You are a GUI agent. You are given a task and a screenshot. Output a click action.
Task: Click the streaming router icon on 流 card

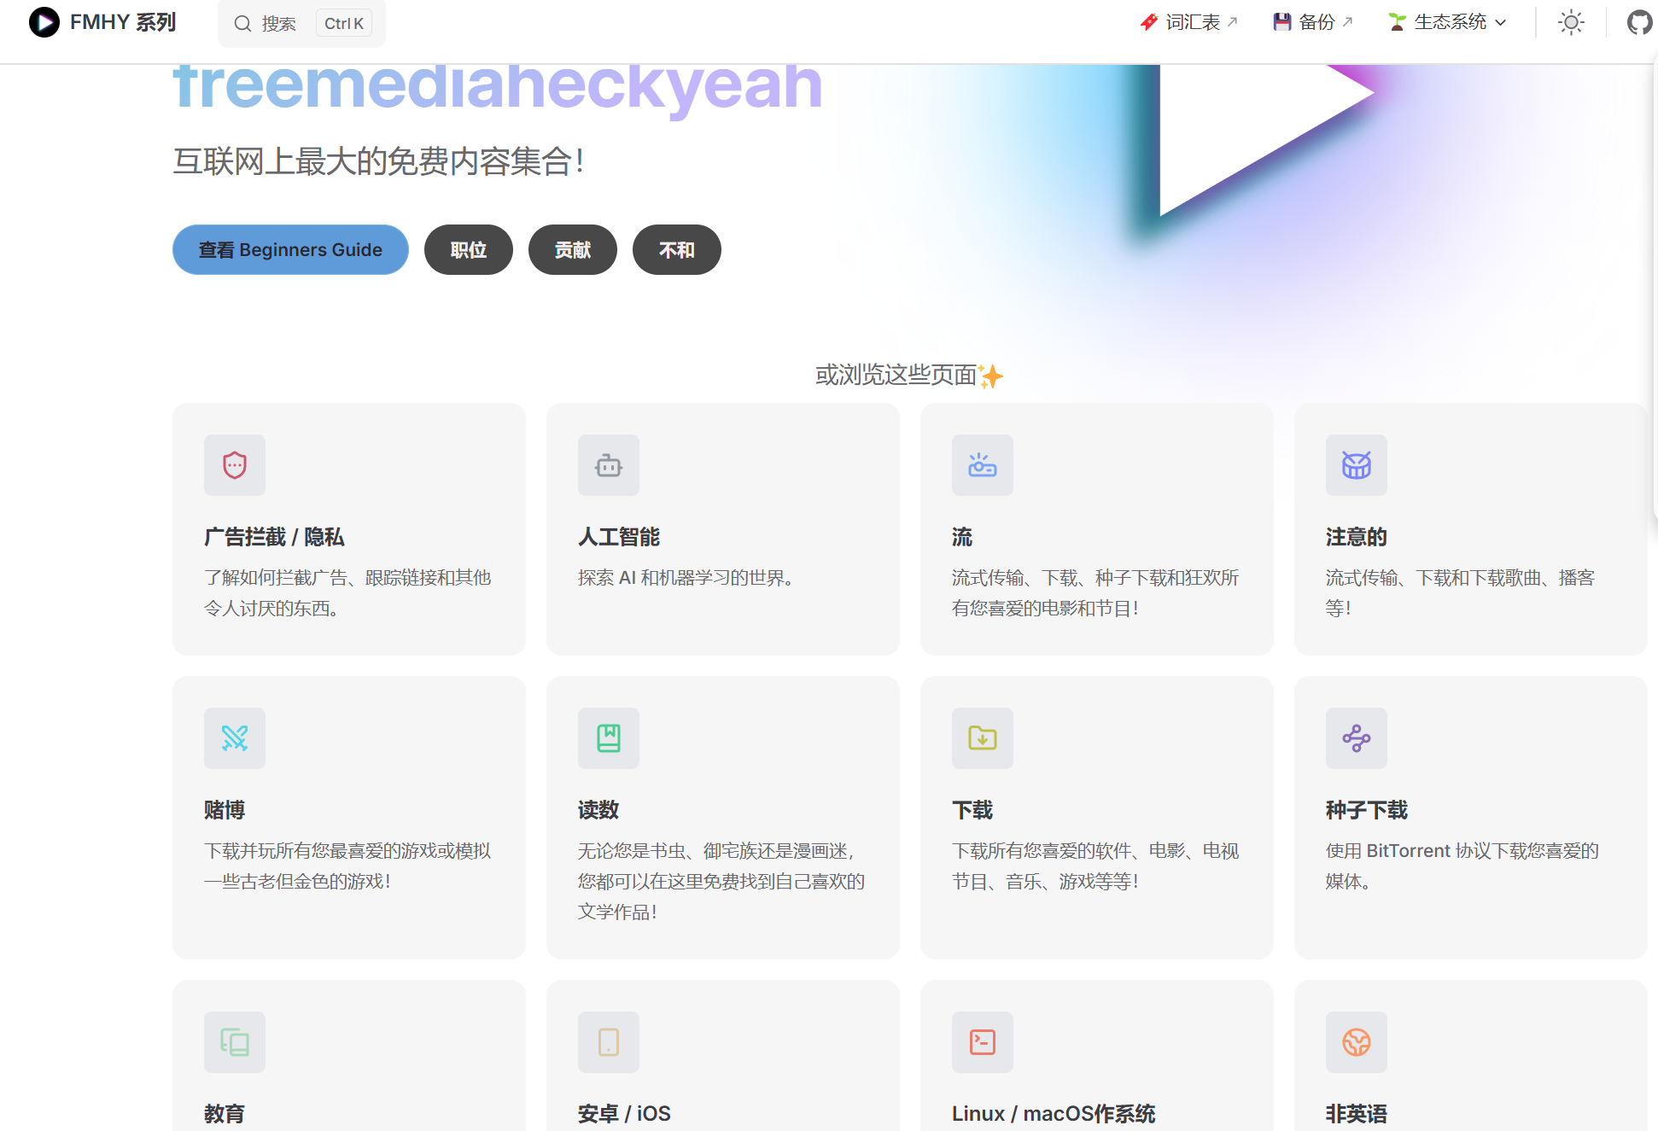[x=983, y=465]
